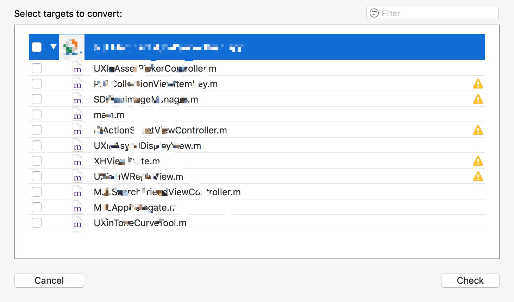
Task: Click warning icon on the CollectionViewItem row
Action: (x=478, y=84)
